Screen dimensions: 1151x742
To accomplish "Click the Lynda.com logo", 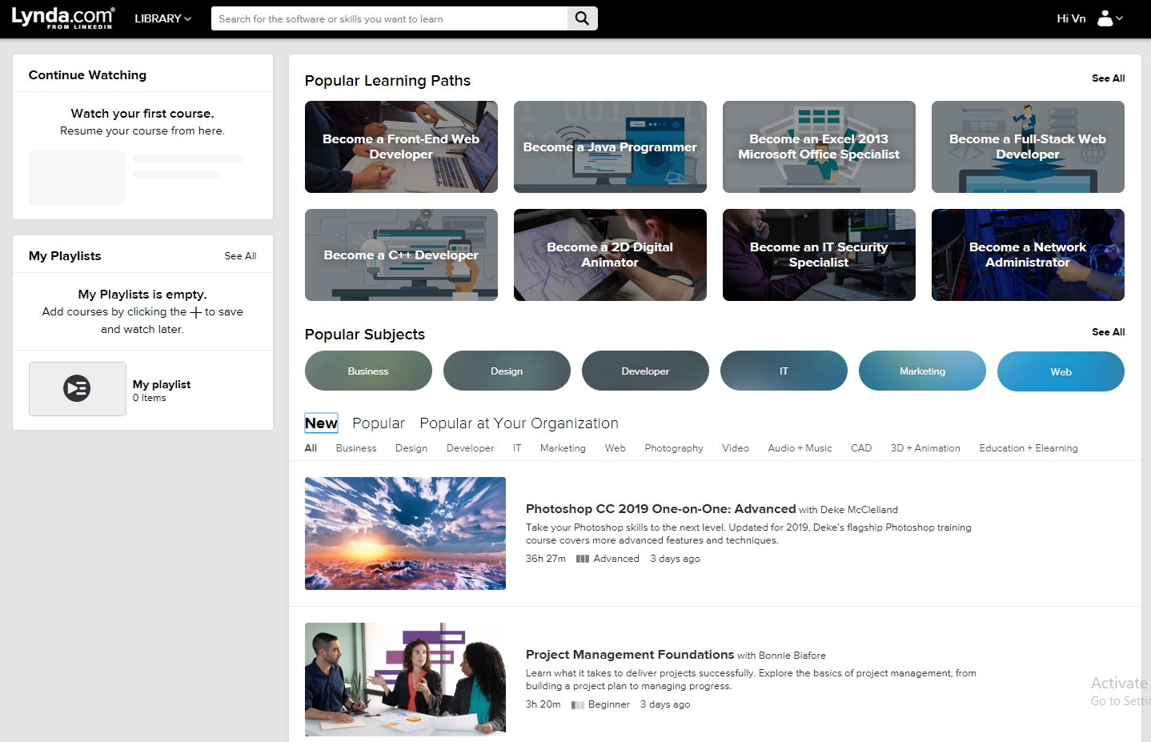I will 63,18.
